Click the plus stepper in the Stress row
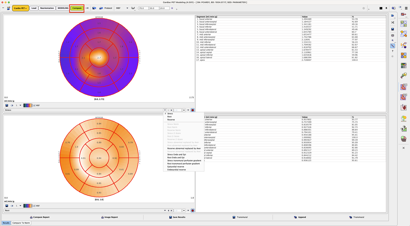 [x=184, y=110]
